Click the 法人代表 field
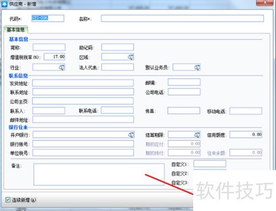276x211 pixels. (x=118, y=67)
